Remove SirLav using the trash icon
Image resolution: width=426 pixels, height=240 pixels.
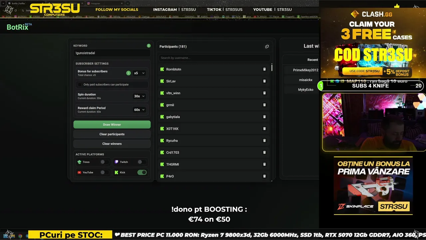pyautogui.click(x=265, y=81)
